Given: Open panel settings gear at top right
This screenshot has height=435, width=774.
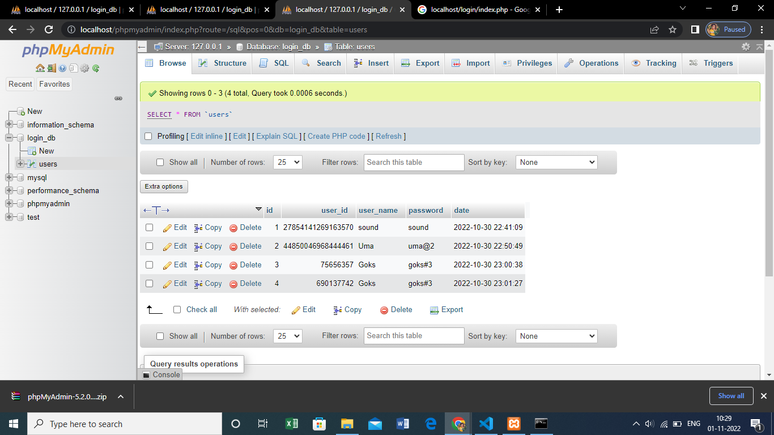Looking at the screenshot, I should 745,48.
